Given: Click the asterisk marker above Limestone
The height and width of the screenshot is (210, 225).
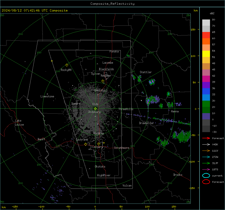Looking at the screenshot, I should coord(47,94).
